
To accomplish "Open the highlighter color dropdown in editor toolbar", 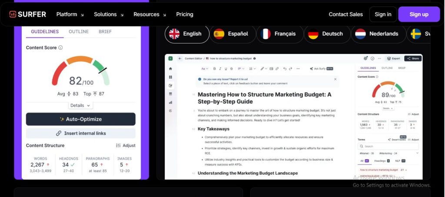I will [x=264, y=69].
